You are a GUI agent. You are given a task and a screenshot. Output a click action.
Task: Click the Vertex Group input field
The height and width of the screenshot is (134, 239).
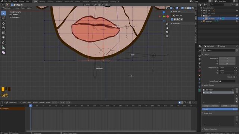227,81
